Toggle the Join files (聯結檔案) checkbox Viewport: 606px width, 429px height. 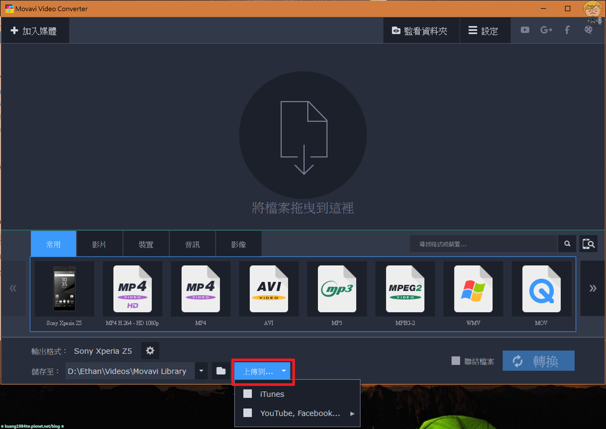tap(456, 361)
